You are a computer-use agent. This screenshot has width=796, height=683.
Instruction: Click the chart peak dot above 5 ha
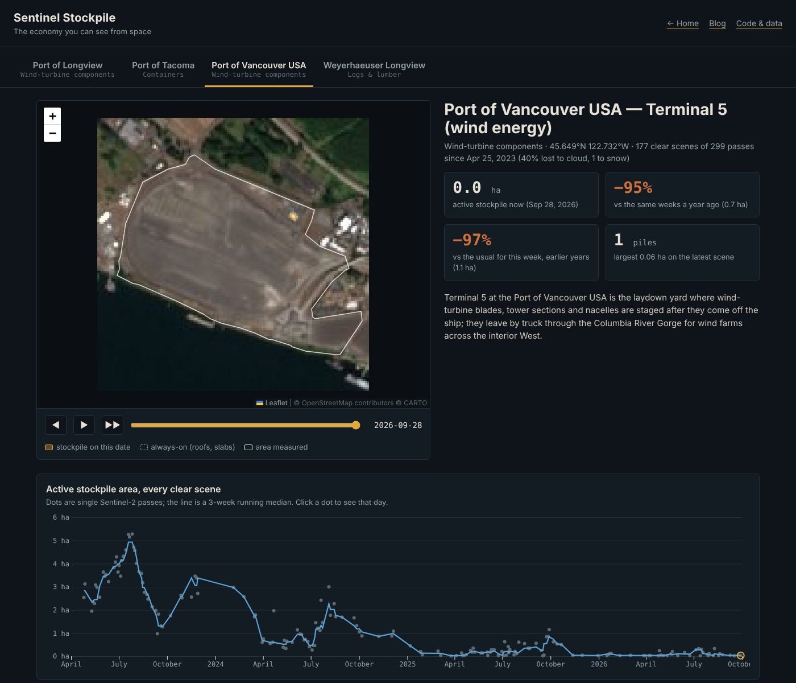click(x=132, y=534)
